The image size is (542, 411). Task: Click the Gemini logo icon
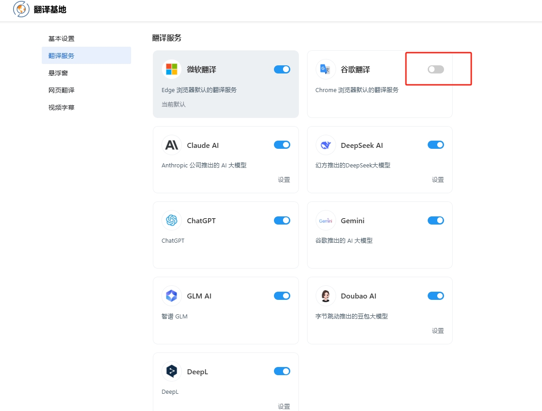pos(326,220)
